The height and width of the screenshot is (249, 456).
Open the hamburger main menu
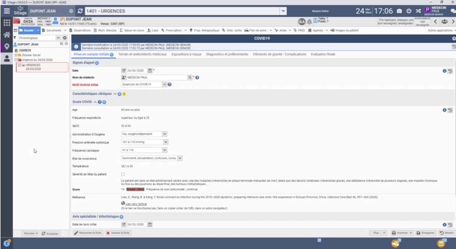(x=7, y=11)
